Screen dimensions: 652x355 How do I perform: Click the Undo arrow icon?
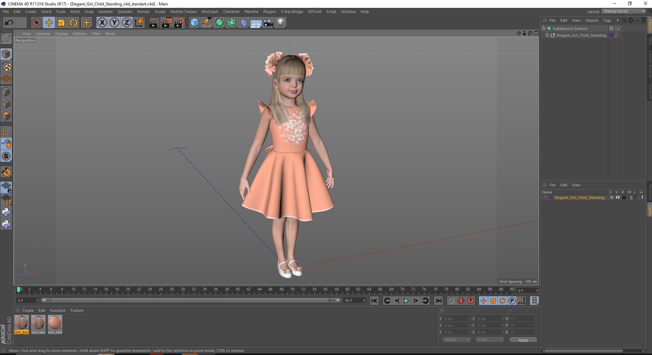pyautogui.click(x=9, y=23)
